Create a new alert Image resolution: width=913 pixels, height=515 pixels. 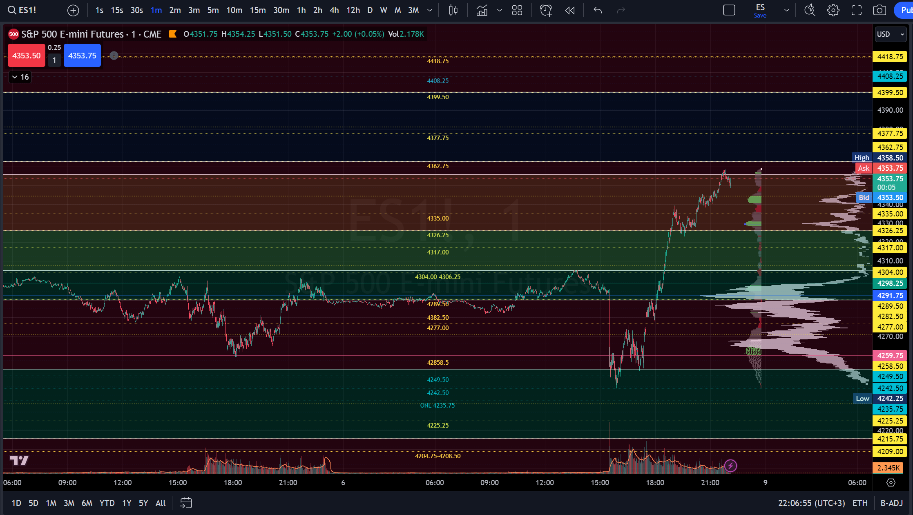[546, 10]
